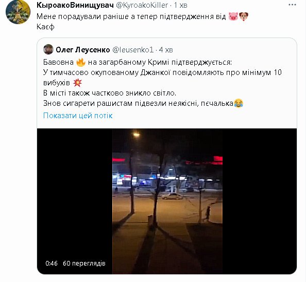Open Олег Леусенко small avatar in quoted tweet

pyautogui.click(x=48, y=49)
